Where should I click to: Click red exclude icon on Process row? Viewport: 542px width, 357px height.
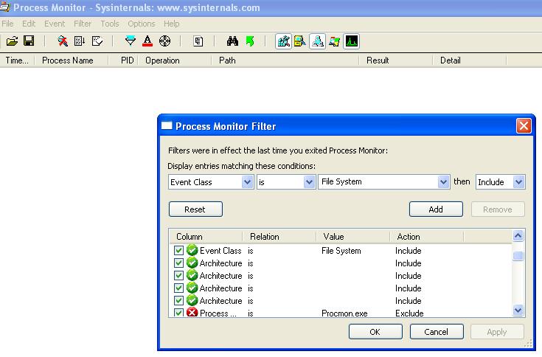pyautogui.click(x=192, y=313)
